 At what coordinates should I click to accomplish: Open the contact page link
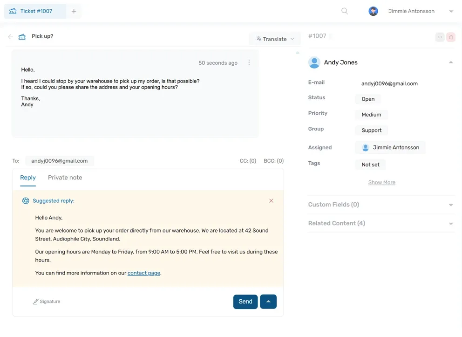[x=144, y=273]
